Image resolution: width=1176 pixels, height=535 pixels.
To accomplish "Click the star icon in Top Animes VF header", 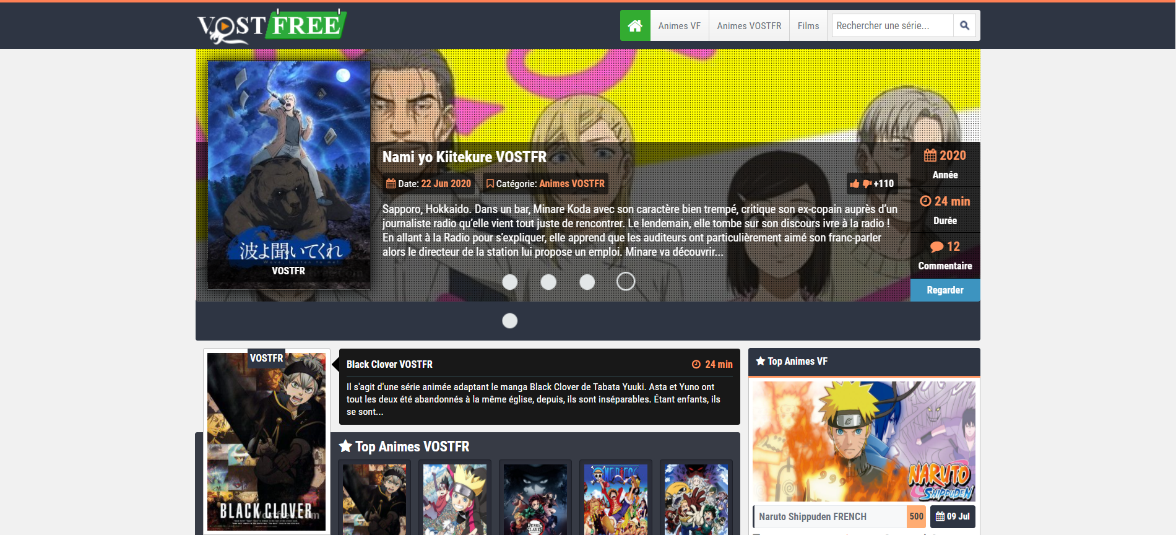I will 761,361.
